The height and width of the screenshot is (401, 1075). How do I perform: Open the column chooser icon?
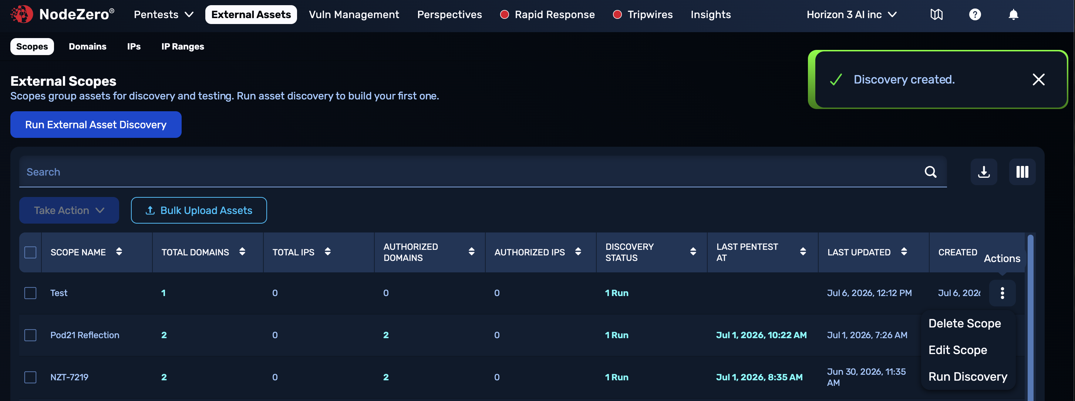click(x=1022, y=172)
